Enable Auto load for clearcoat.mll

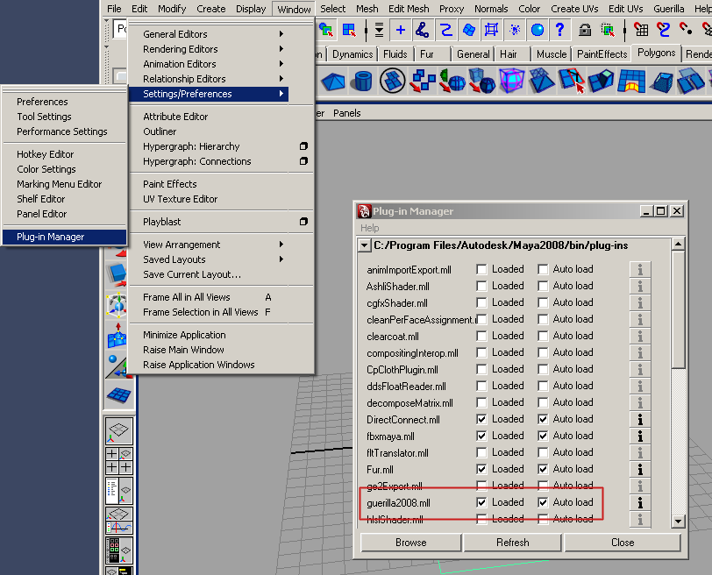point(543,336)
